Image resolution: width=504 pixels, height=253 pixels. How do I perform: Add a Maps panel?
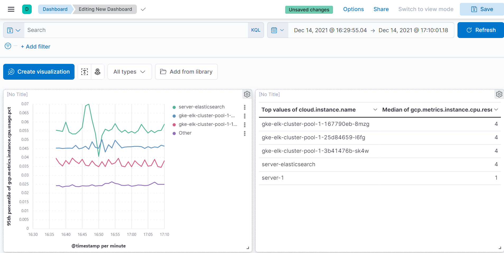[x=98, y=72]
